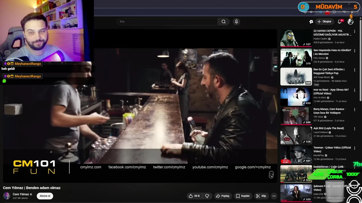Like the video with thumbs up
362x203 pixels.
(x=194, y=196)
